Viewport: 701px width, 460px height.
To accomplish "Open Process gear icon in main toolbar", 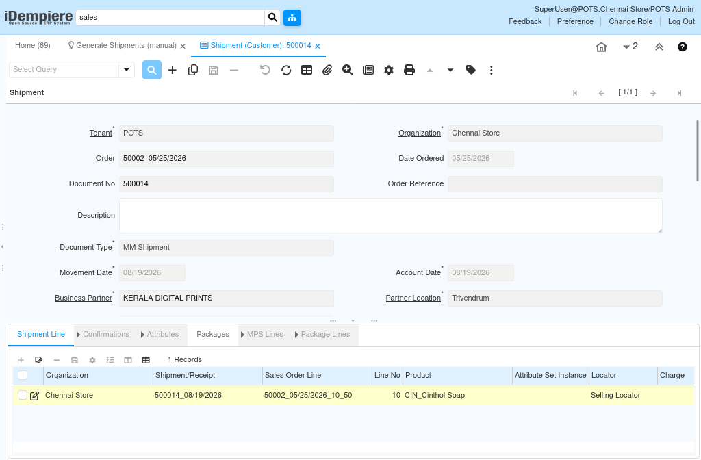I will pyautogui.click(x=389, y=70).
